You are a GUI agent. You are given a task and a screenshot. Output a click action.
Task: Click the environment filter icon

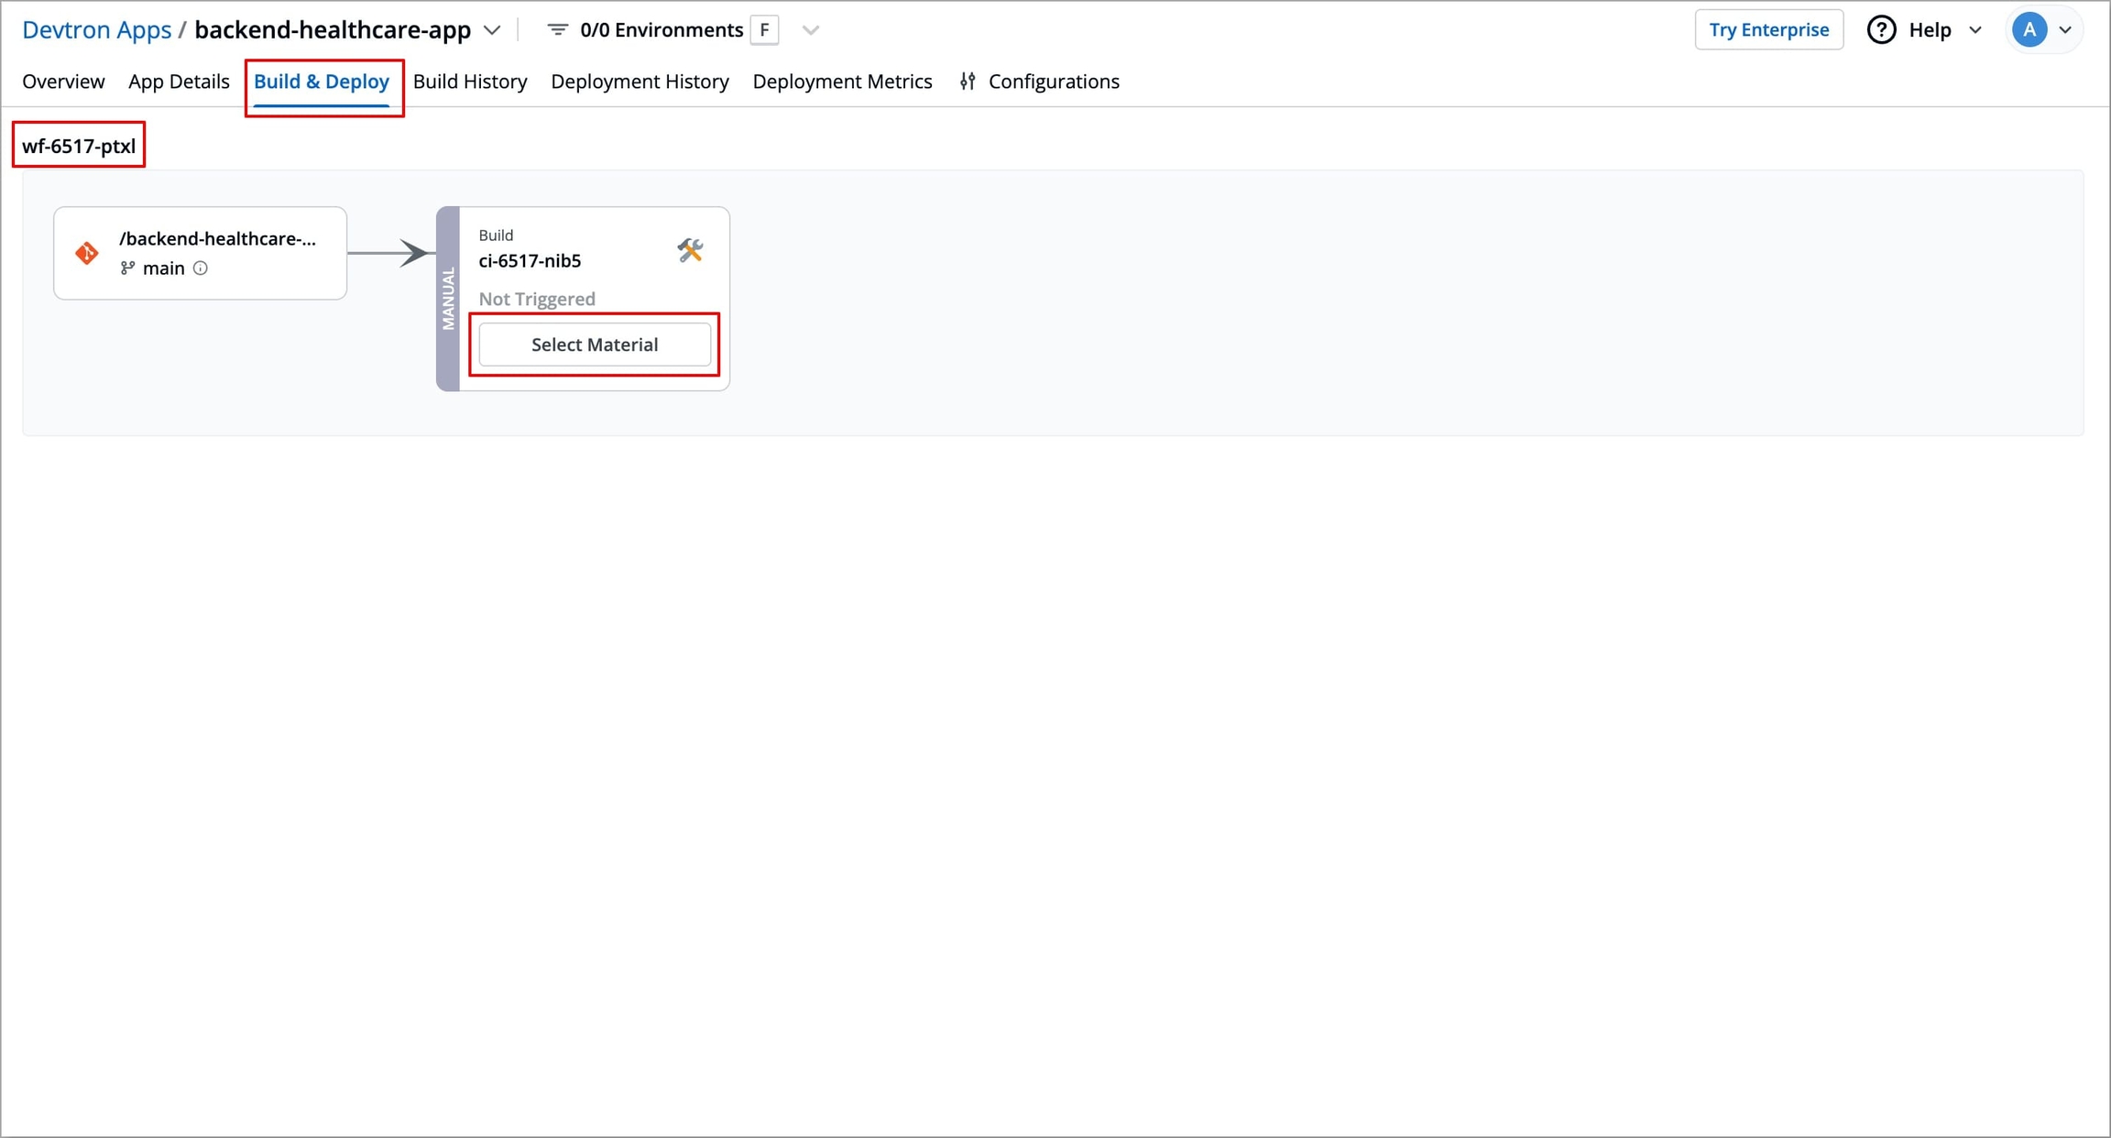pos(557,30)
